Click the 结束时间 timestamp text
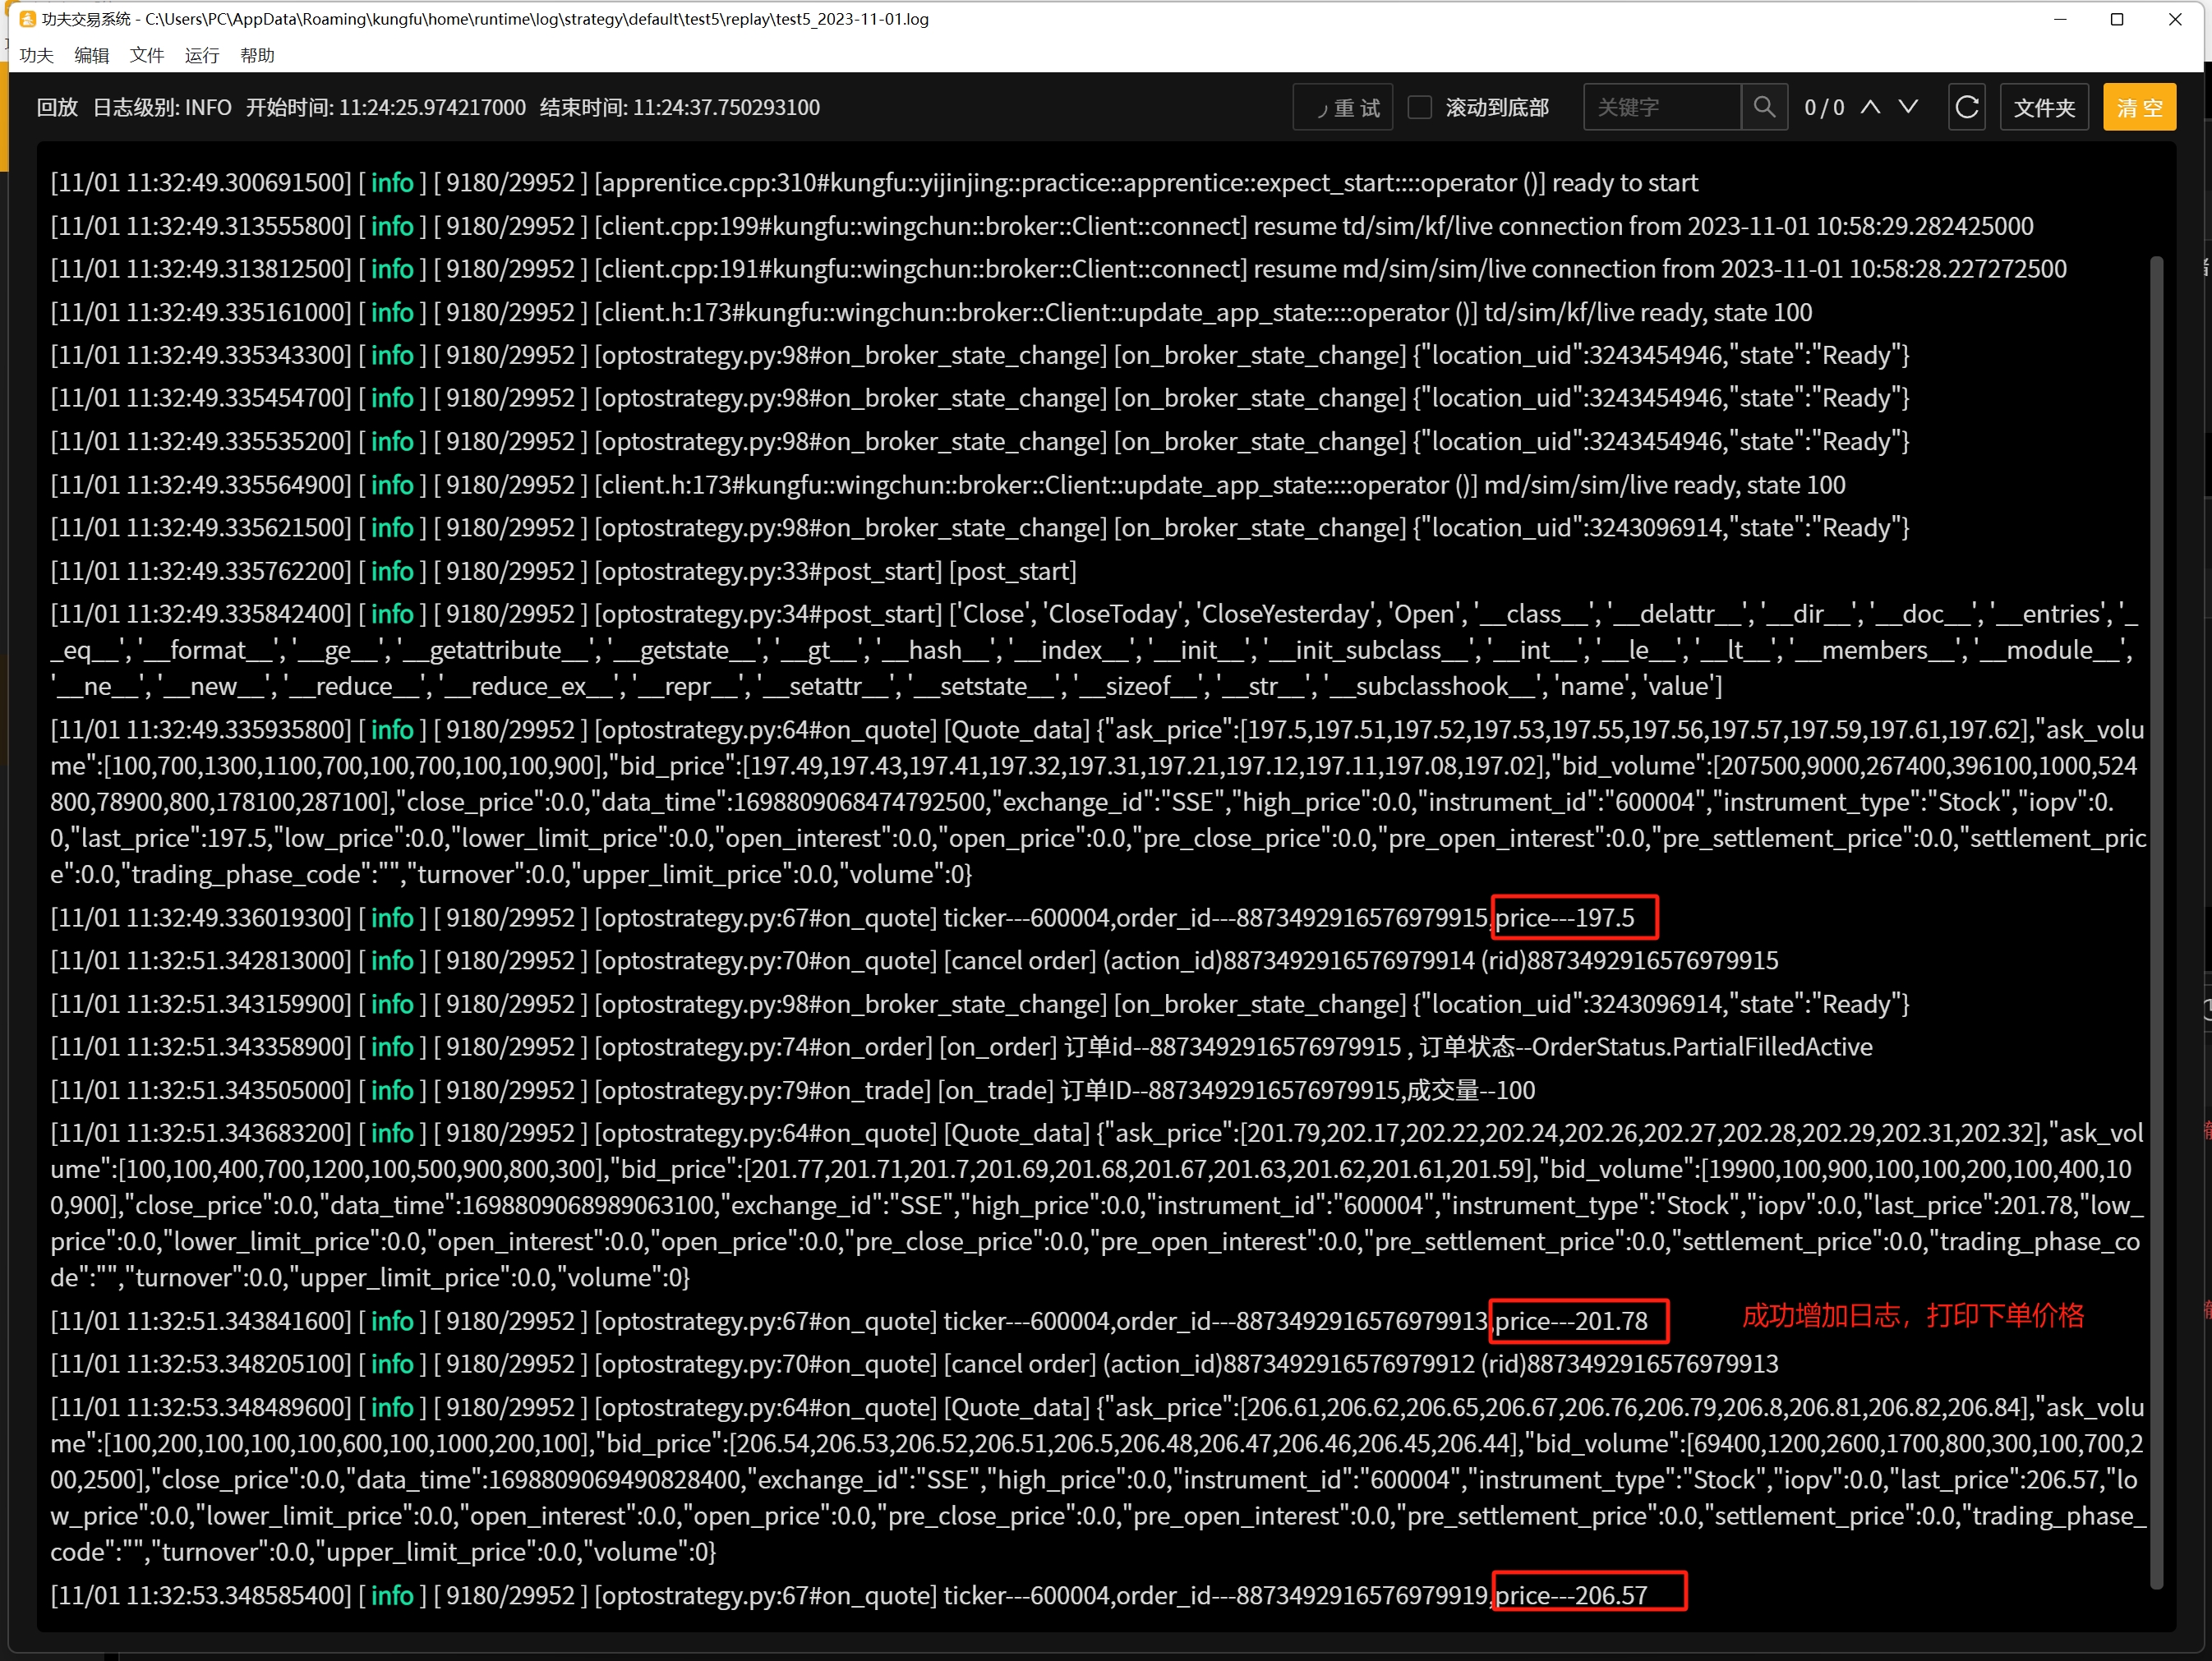Viewport: 2212px width, 1661px height. coord(680,107)
